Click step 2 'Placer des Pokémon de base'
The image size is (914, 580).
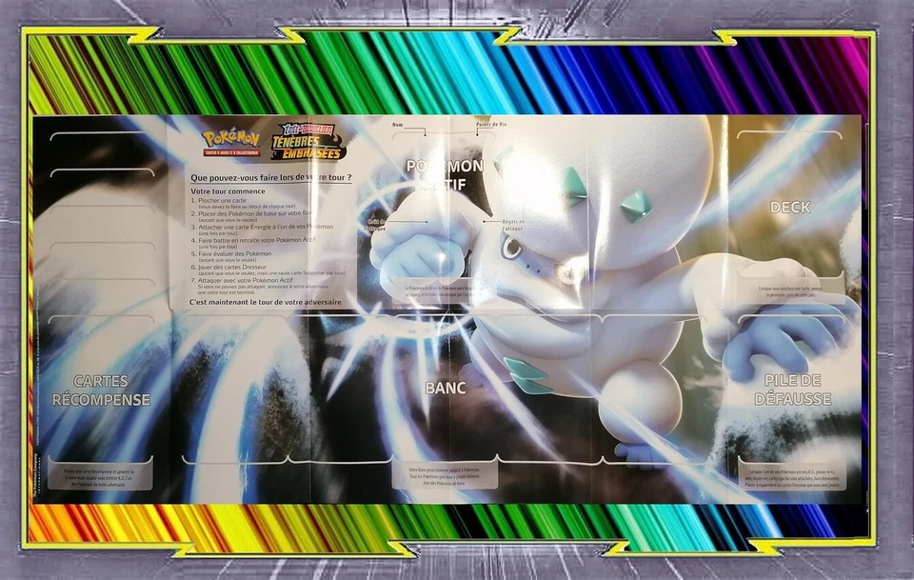point(251,216)
